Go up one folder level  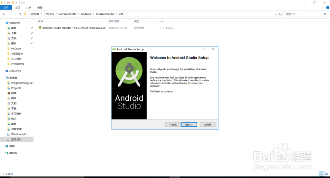[x=20, y=14]
